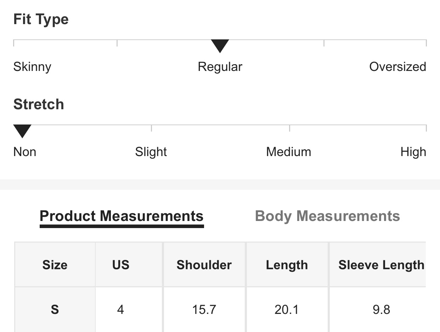Screen dimensions: 440x332
Task: Click the Size column header
Action: point(55,265)
